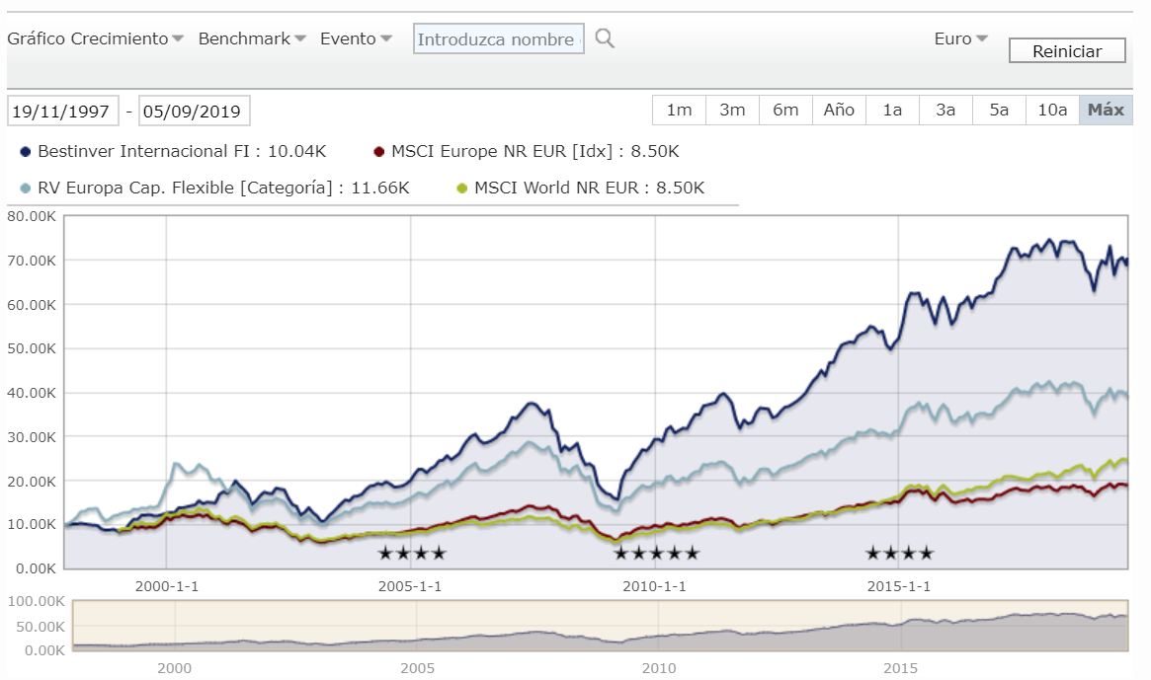
Task: Click RV Europa Cap. Flexible legend dot
Action: tap(25, 188)
